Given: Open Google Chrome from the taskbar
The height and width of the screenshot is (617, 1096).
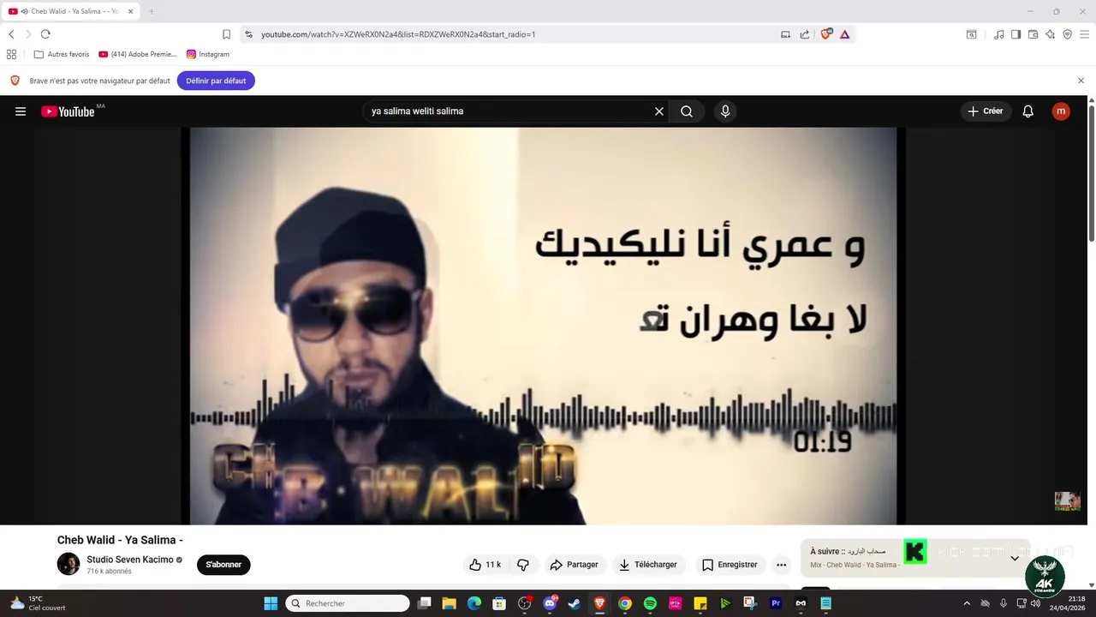Looking at the screenshot, I should coord(625,603).
